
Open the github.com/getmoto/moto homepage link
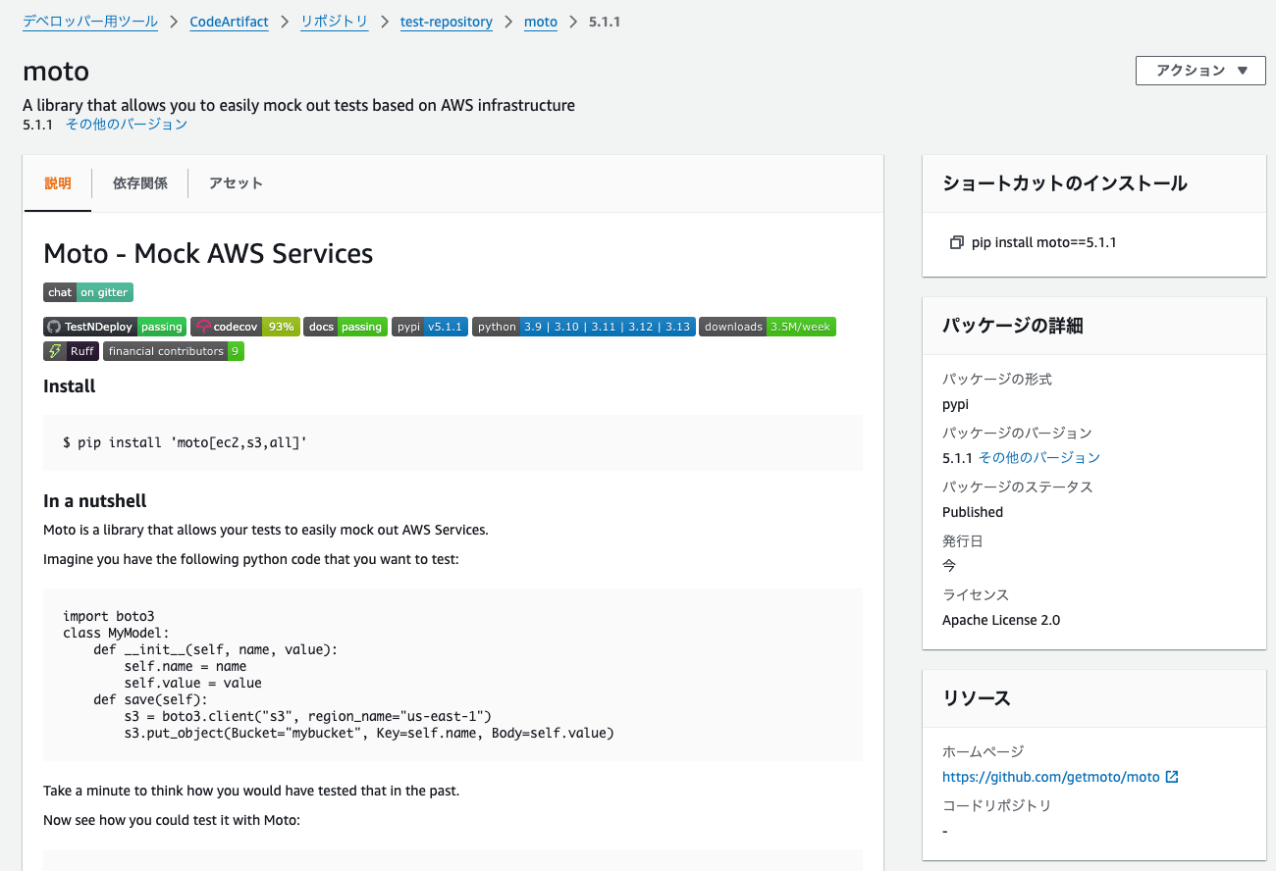1051,777
